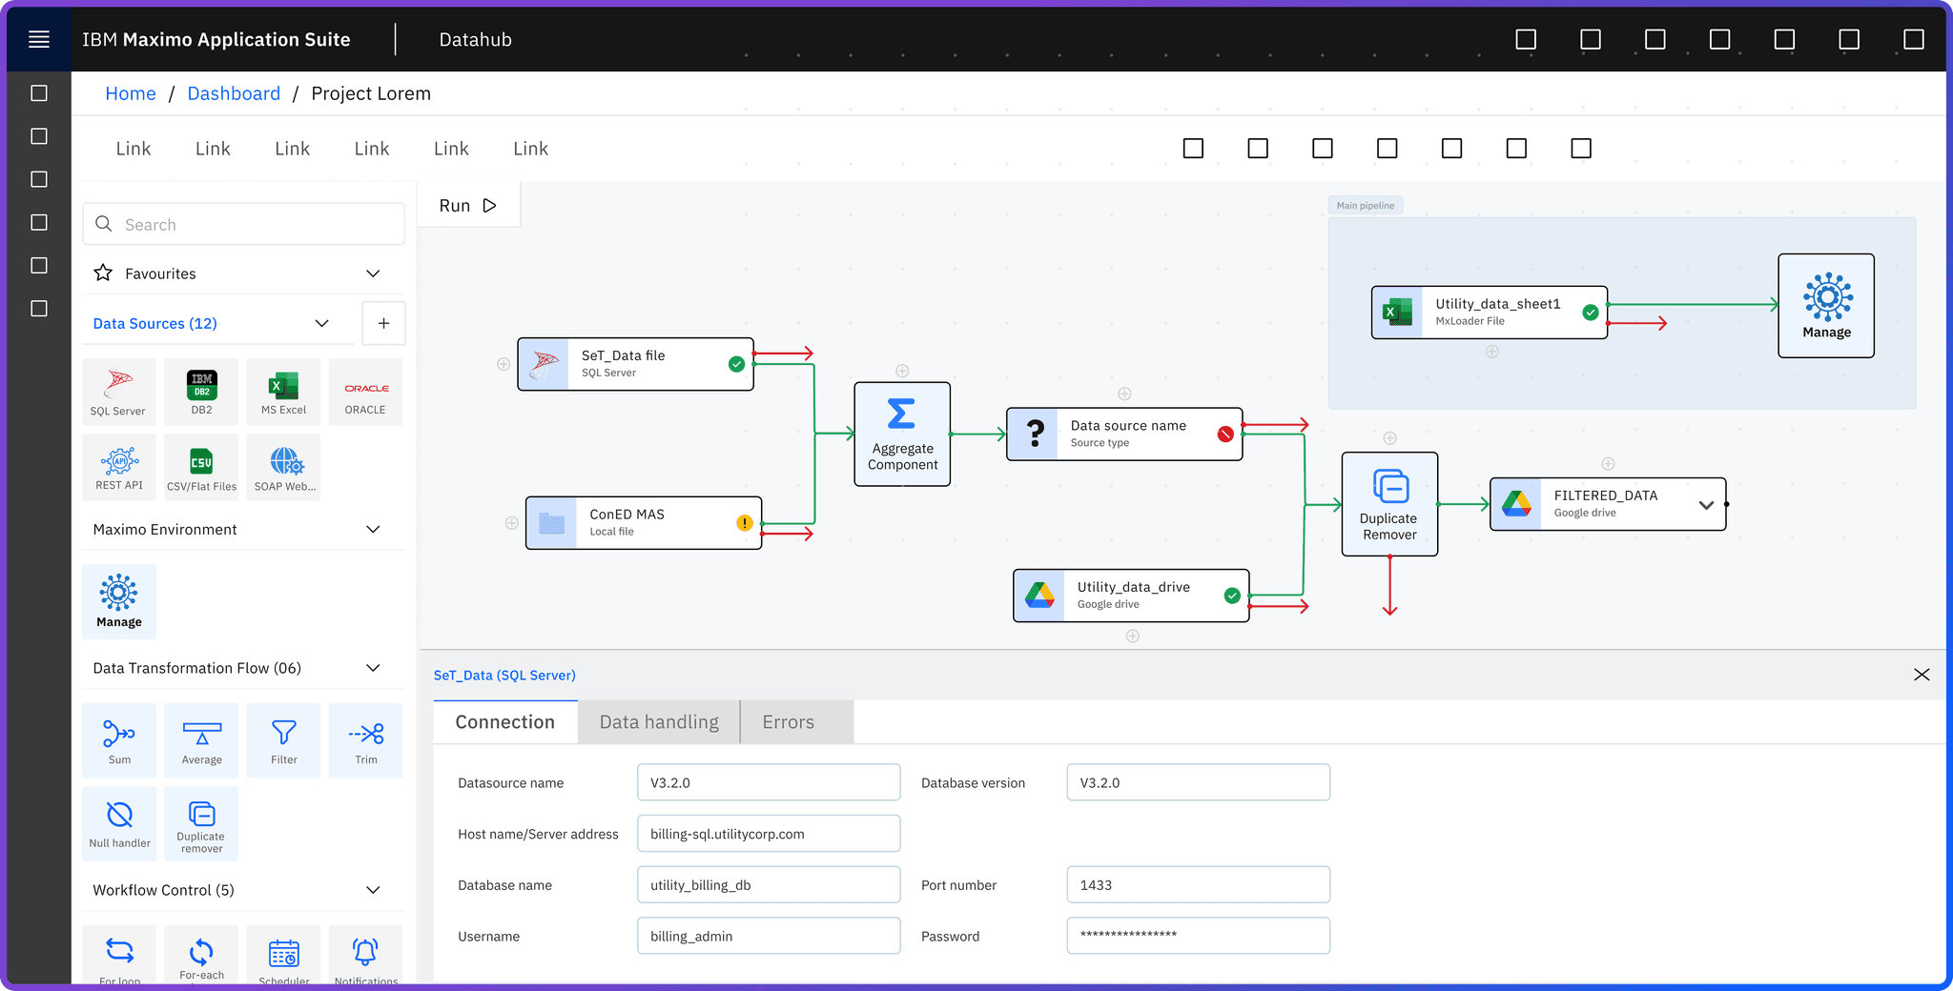Pick the Average transformation tile

coord(201,740)
